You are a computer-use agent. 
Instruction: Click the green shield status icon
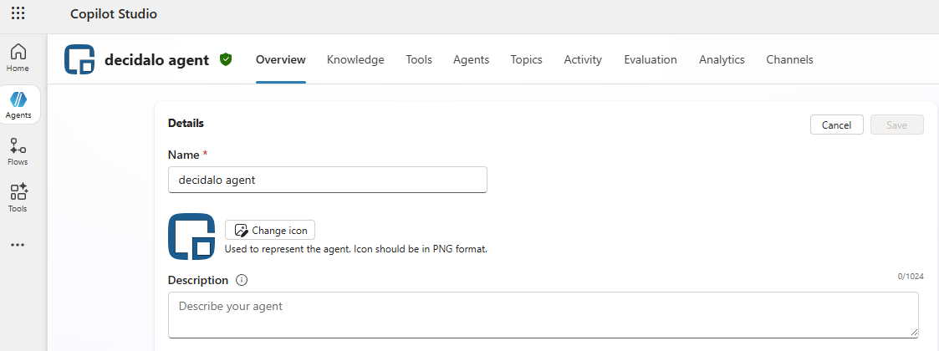[226, 59]
